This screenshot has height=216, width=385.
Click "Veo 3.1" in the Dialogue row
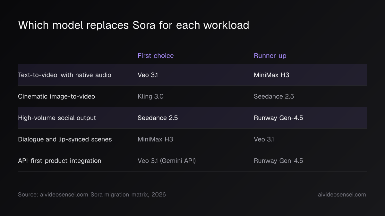(x=264, y=139)
